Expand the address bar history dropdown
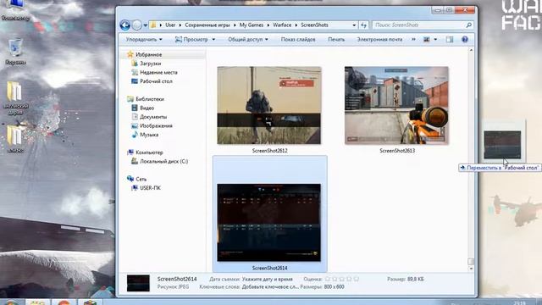Viewport: 542px width, 305px height. click(x=354, y=25)
